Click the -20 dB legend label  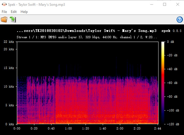pyautogui.click(x=172, y=55)
